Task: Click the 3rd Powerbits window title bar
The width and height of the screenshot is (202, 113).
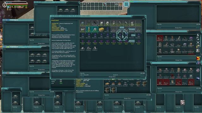Action: click(x=26, y=73)
